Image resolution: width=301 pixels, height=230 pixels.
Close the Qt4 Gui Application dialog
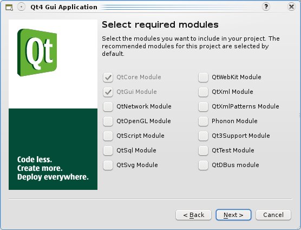coord(291,7)
